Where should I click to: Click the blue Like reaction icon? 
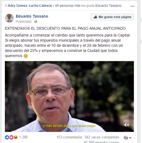(7, 137)
